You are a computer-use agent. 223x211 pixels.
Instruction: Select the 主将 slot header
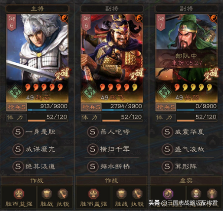click(37, 8)
